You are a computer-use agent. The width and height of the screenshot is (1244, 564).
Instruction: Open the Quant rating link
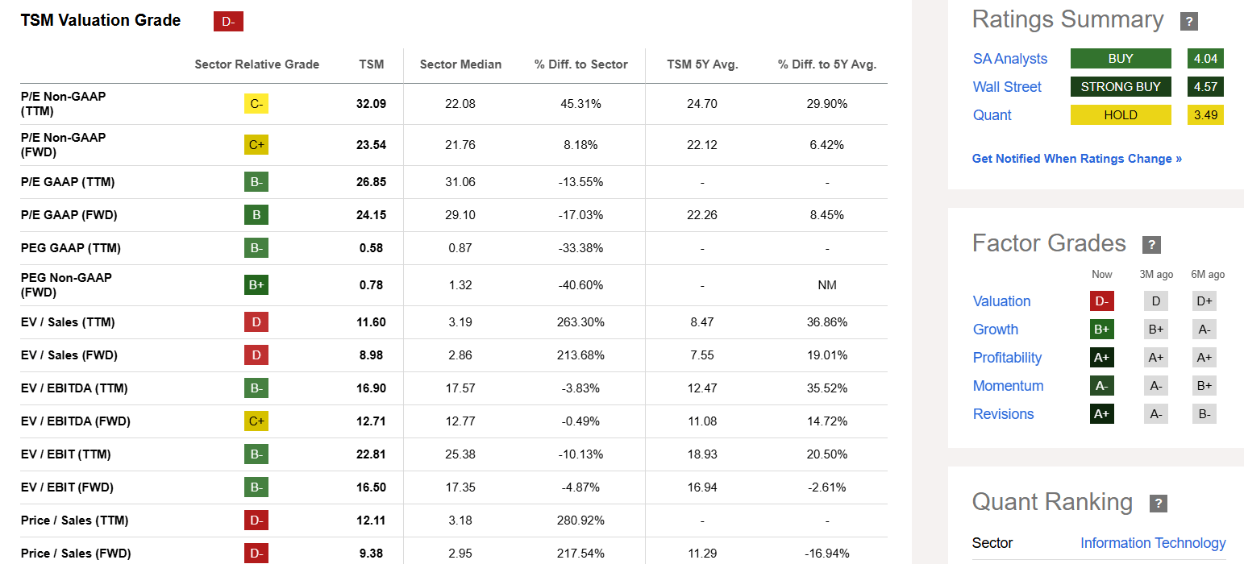pos(992,115)
